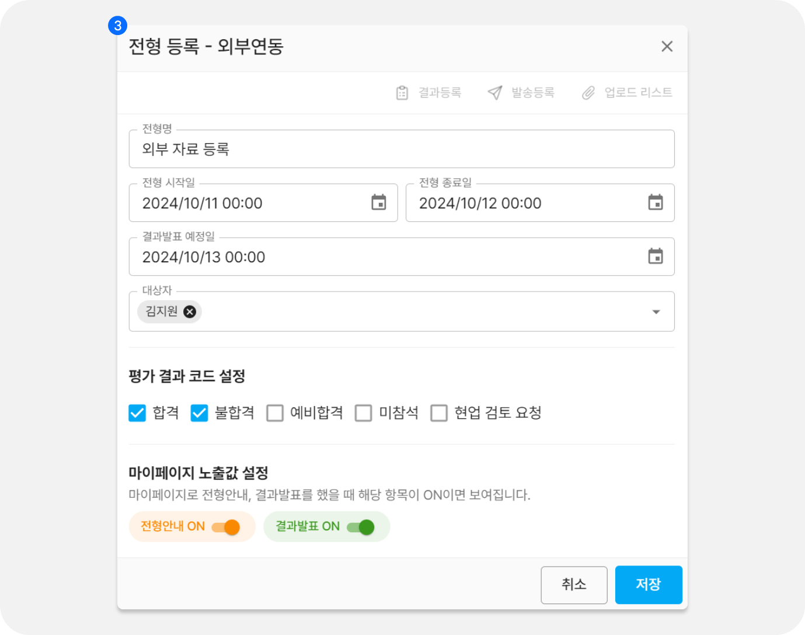Close the 전형 등록 dialog
805x635 pixels.
click(667, 47)
